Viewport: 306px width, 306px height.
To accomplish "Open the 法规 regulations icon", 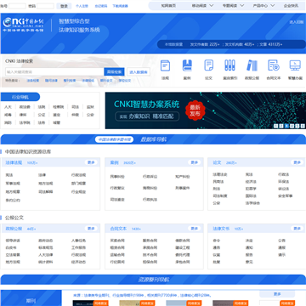I will tap(165, 69).
